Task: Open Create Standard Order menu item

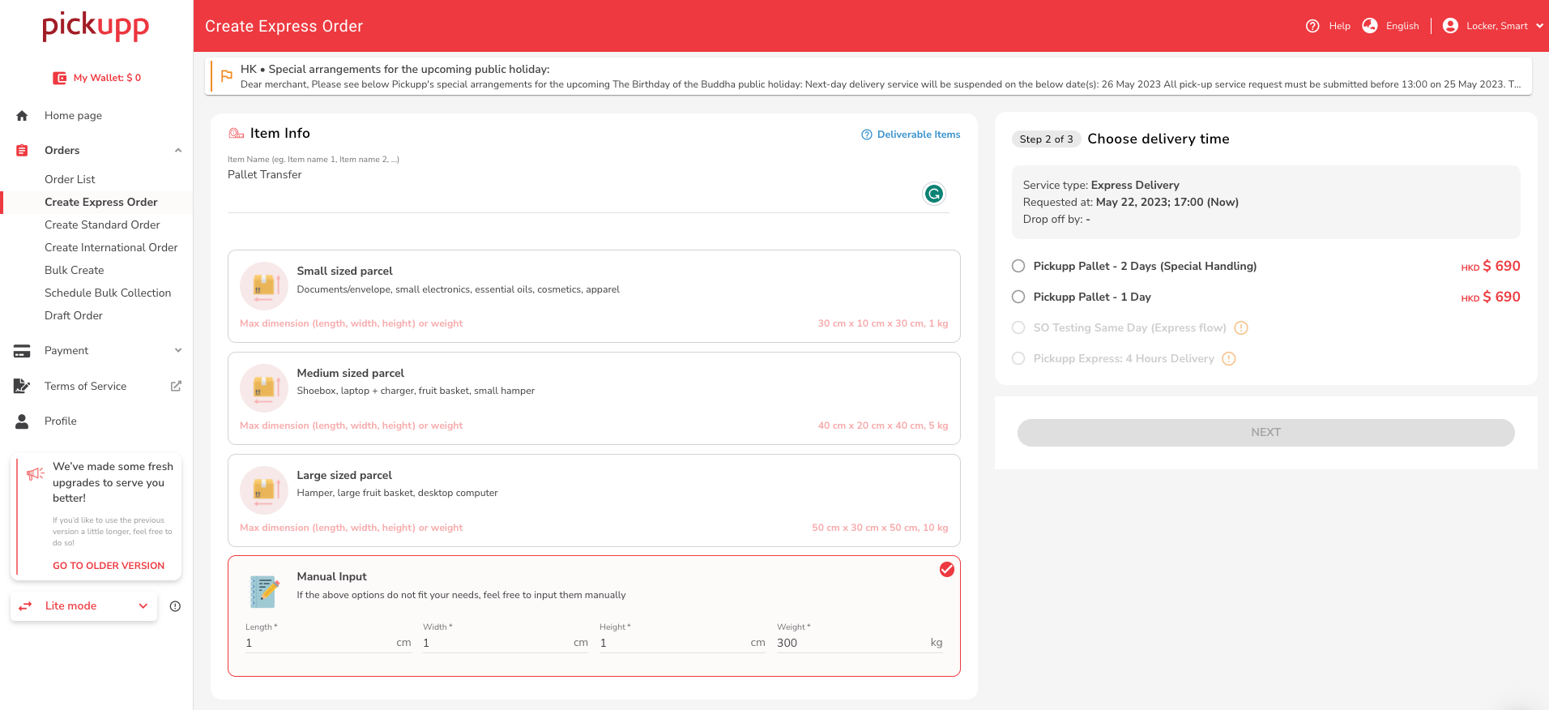Action: pyautogui.click(x=102, y=225)
